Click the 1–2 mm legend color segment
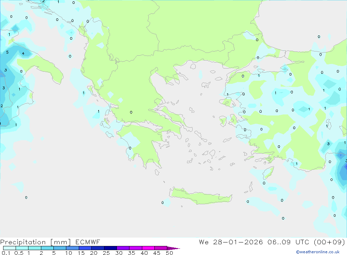 tap(34, 248)
